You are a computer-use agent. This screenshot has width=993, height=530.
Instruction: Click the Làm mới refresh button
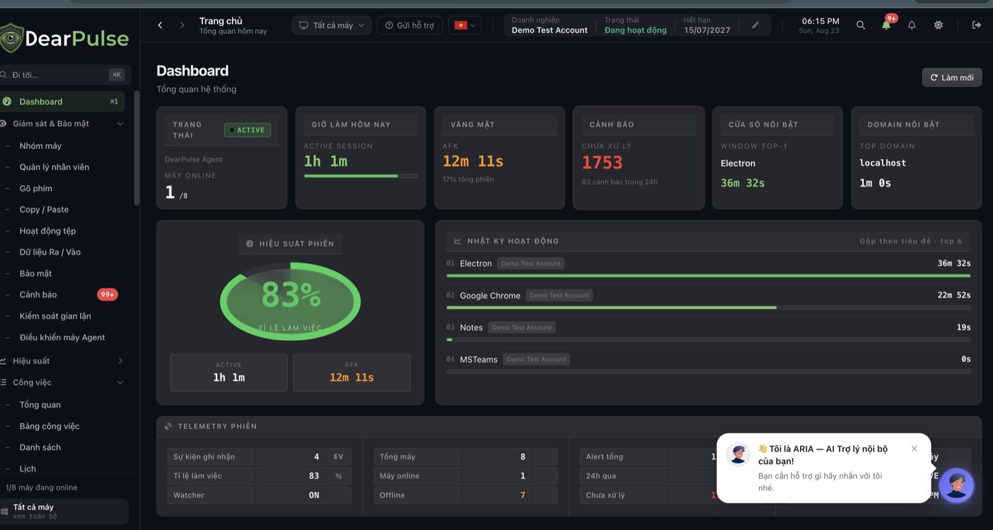[952, 78]
